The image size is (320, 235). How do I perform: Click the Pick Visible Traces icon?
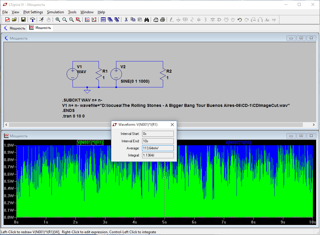click(x=87, y=20)
